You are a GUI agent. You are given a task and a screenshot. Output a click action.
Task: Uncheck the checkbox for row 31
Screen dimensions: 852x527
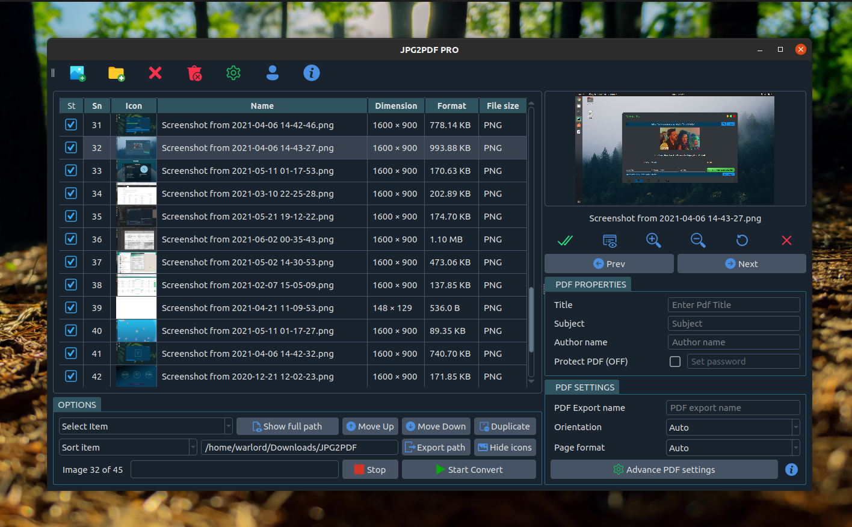71,125
